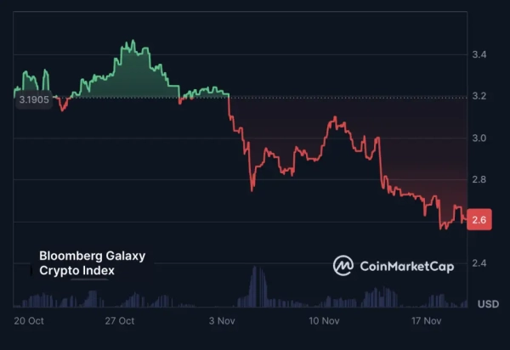Viewport: 510px width, 350px height.
Task: Click the USD currency label
Action: coord(488,303)
